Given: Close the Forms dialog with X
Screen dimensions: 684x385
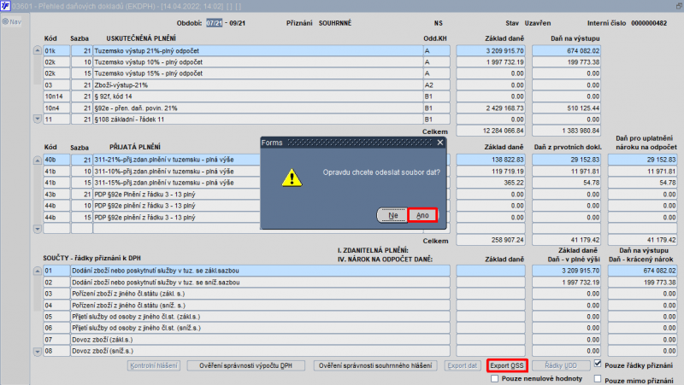Looking at the screenshot, I should click(440, 143).
